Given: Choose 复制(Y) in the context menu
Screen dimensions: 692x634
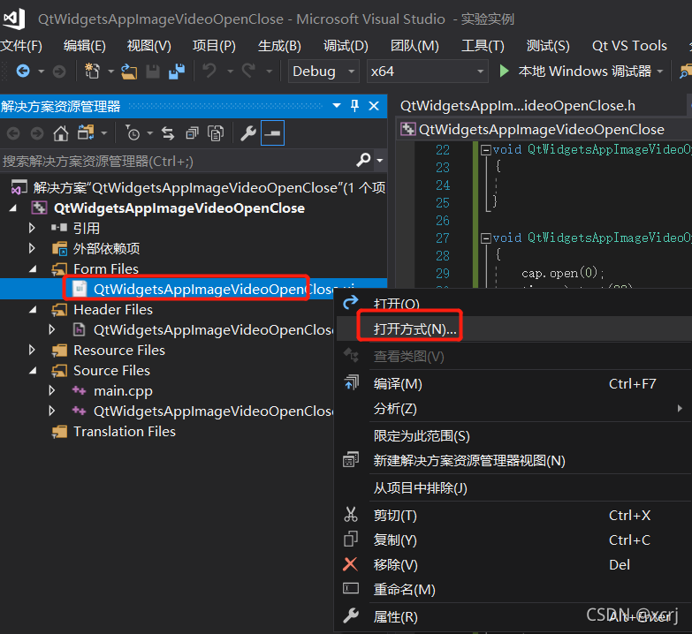Looking at the screenshot, I should tap(514, 540).
